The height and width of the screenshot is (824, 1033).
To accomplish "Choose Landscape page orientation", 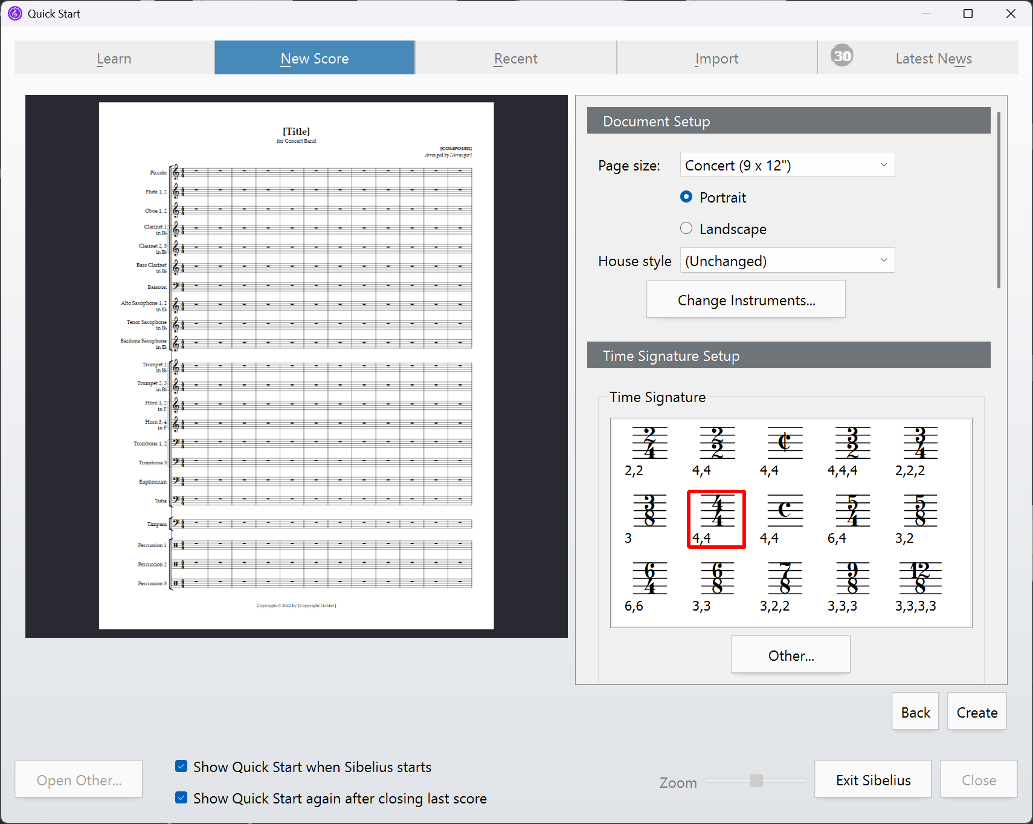I will 686,229.
